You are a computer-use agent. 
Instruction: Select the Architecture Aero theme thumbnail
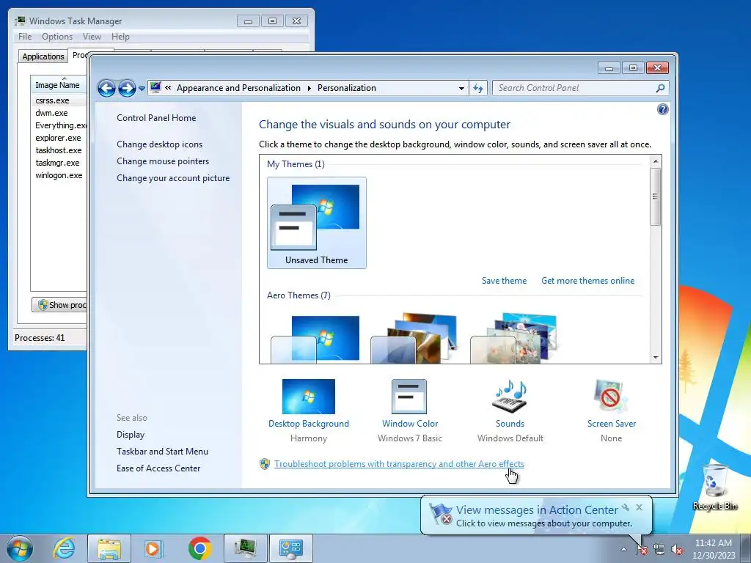(x=415, y=339)
